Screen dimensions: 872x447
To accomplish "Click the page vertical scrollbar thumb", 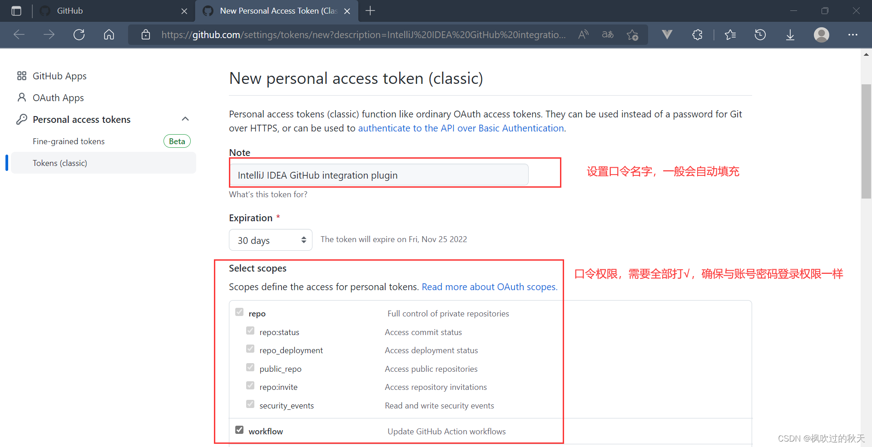I will pyautogui.click(x=866, y=141).
